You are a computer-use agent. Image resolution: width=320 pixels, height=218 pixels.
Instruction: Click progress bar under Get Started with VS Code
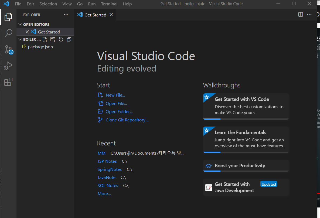pos(246,119)
